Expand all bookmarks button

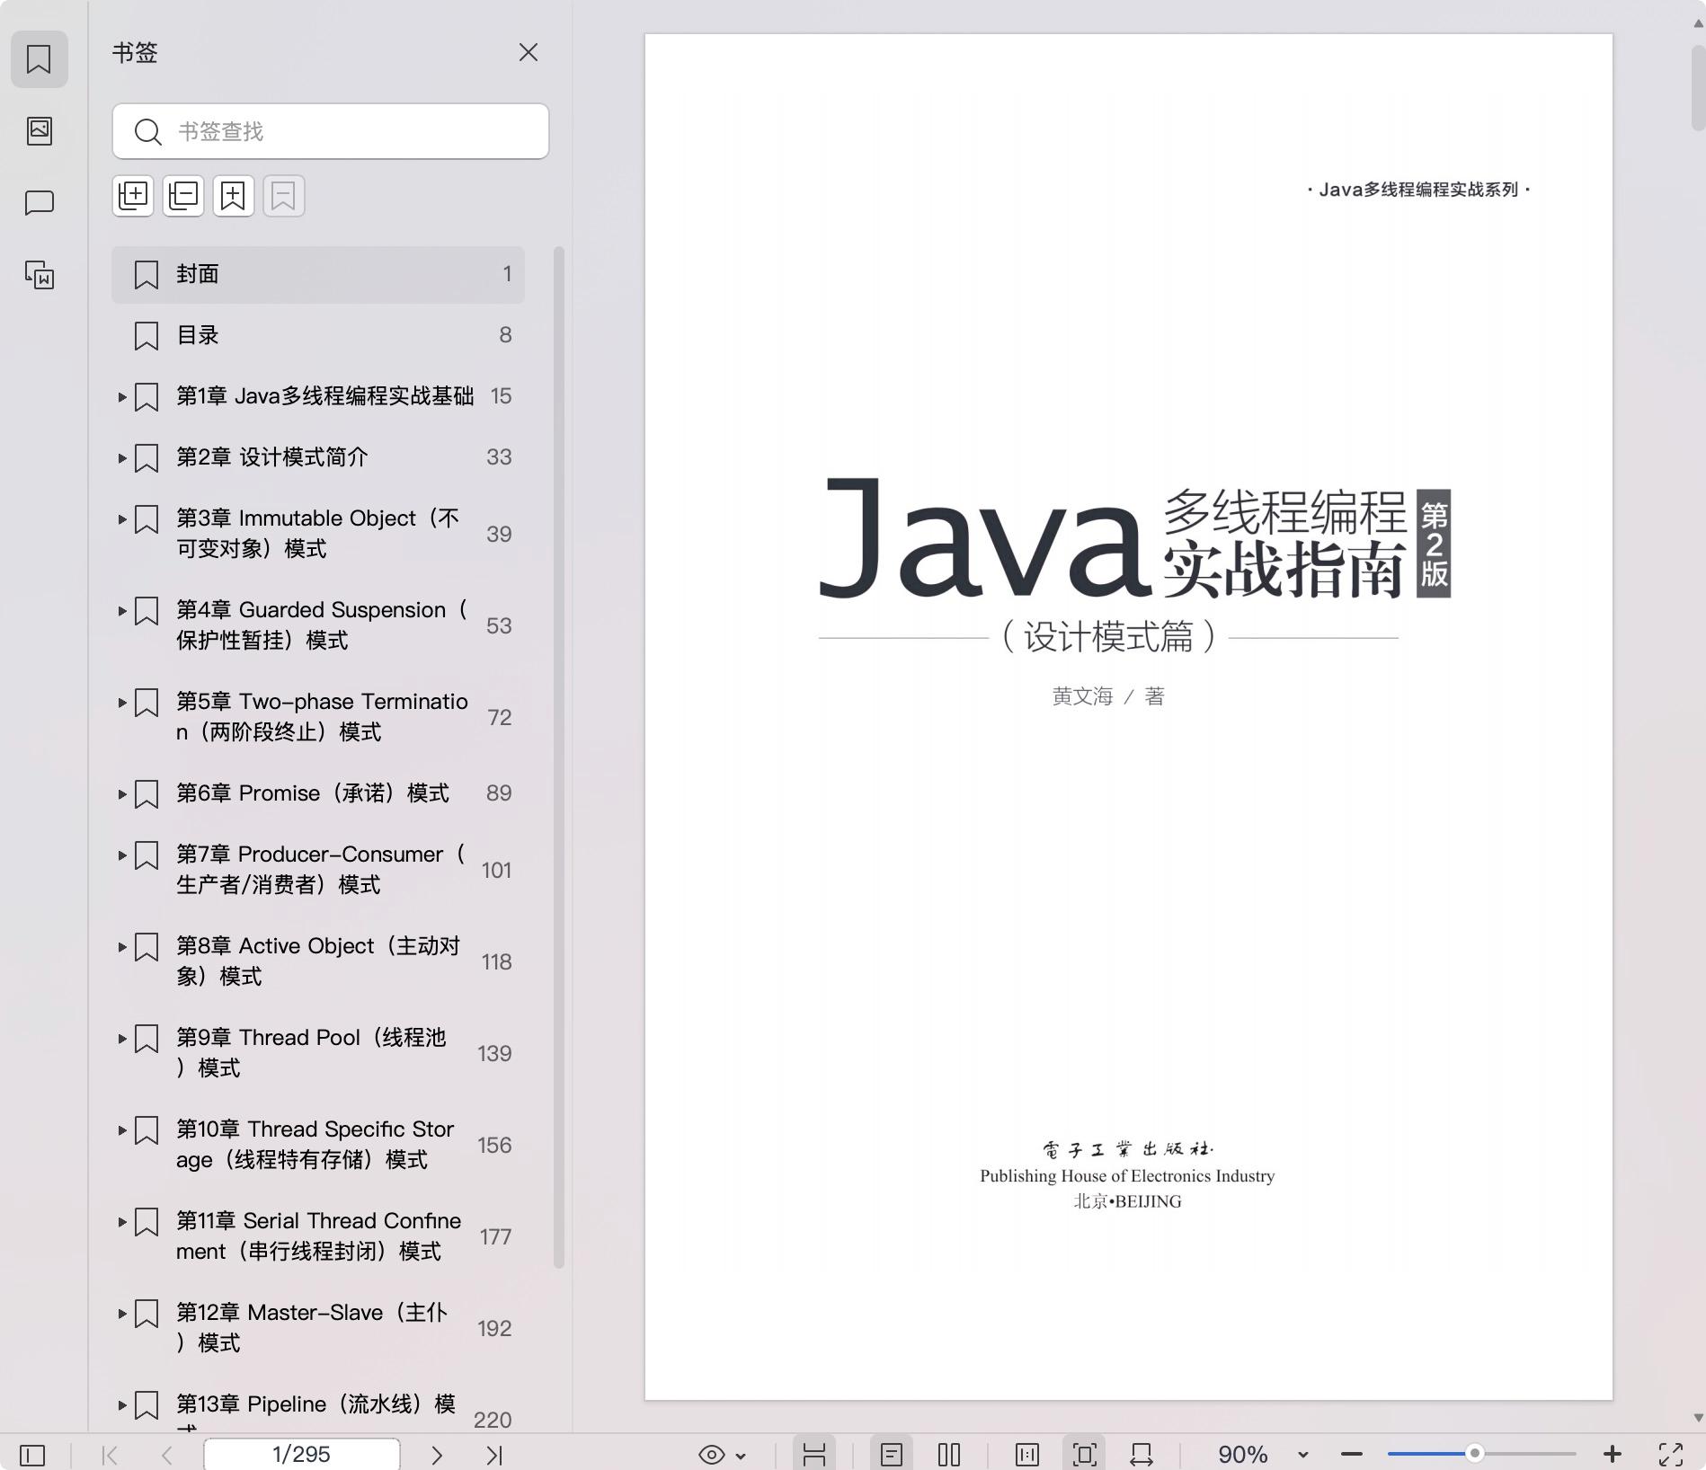(x=133, y=196)
